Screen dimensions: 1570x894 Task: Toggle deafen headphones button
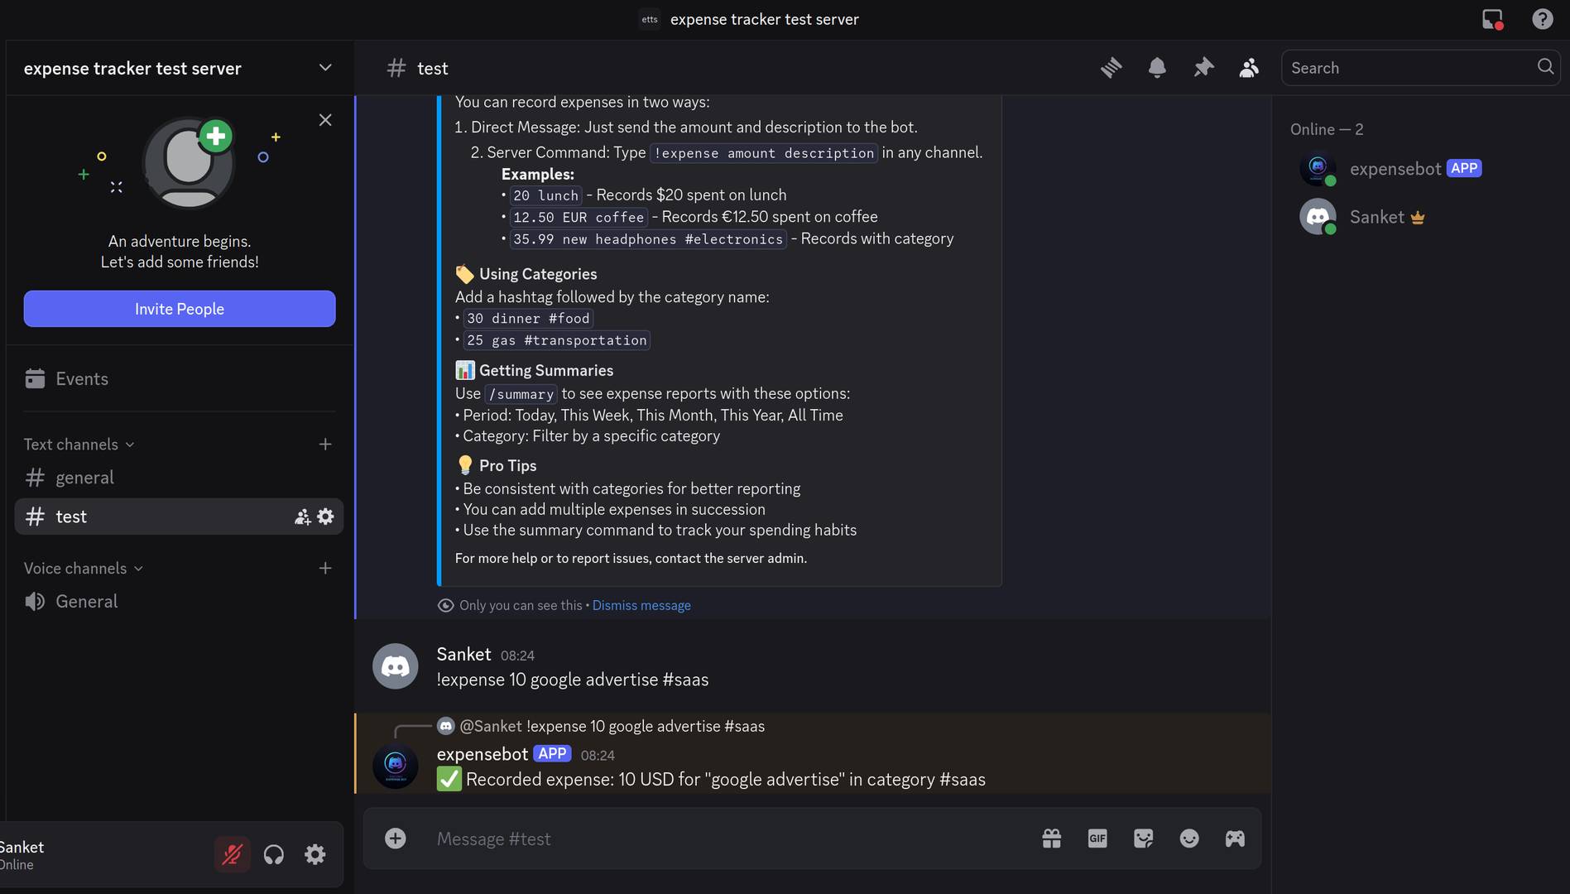274,854
